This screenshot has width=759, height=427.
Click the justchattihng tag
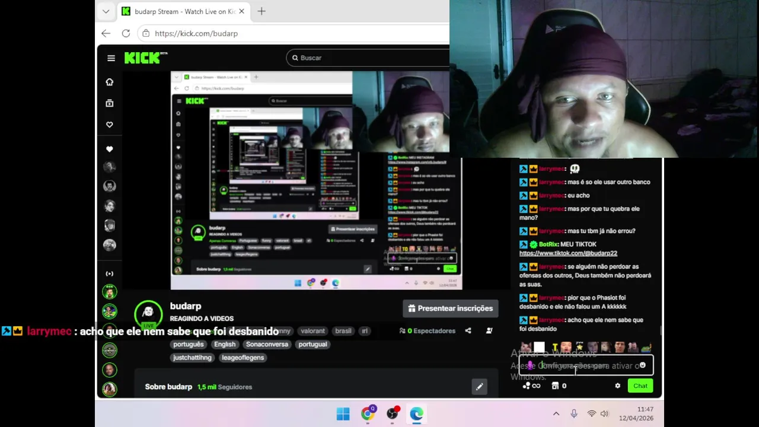tap(192, 358)
